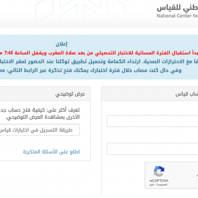Click the Qiyas Arabic logo in the header
Viewport: 198px width, 198px height.
pos(177,7)
